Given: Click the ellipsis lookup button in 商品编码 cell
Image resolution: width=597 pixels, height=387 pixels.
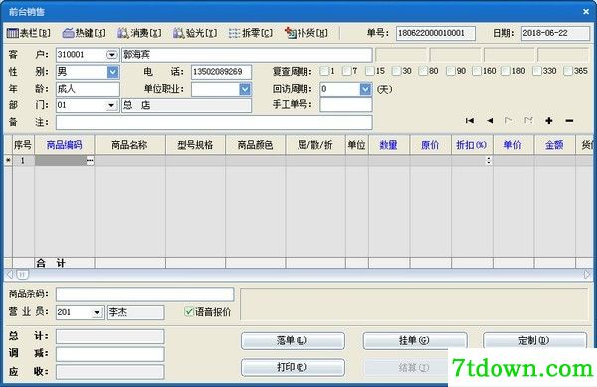Looking at the screenshot, I should point(90,161).
